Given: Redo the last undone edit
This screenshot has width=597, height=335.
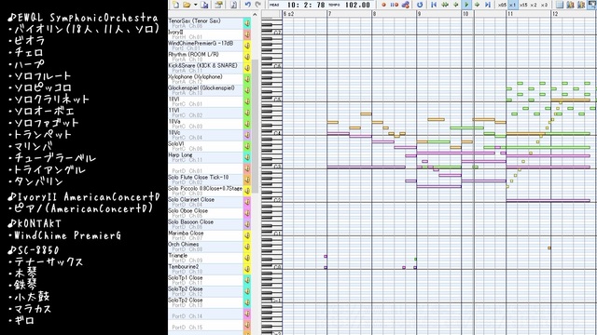Looking at the screenshot, I should (257, 5).
